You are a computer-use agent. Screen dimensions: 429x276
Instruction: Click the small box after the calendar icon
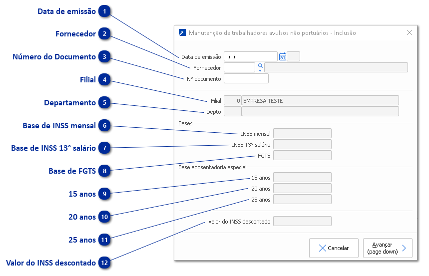[293, 56]
